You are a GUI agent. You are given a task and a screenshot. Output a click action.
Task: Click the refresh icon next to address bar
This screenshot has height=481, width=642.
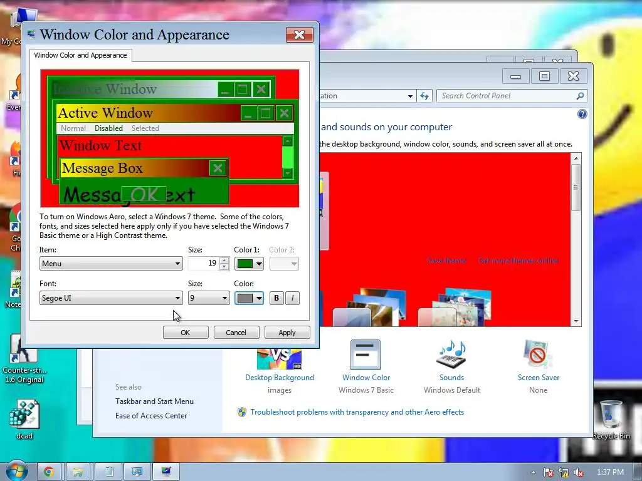pyautogui.click(x=424, y=96)
